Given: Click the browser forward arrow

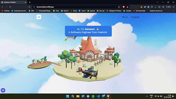Looking at the screenshot, I should [x=6, y=7].
